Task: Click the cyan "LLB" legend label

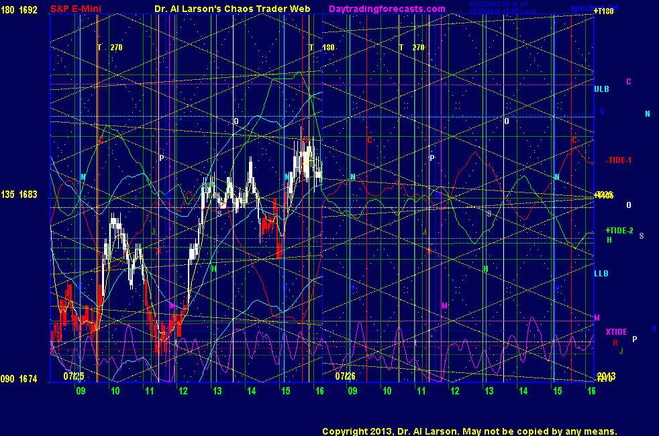Action: pos(601,274)
